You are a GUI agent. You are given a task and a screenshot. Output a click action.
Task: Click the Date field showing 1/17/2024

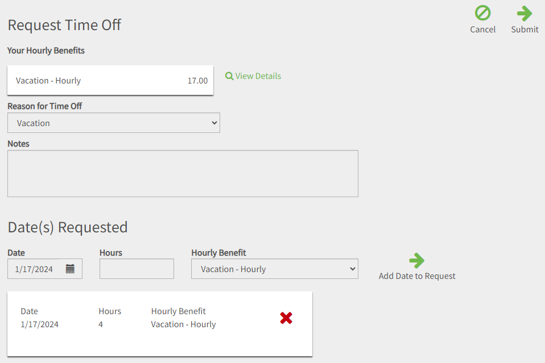pyautogui.click(x=35, y=269)
